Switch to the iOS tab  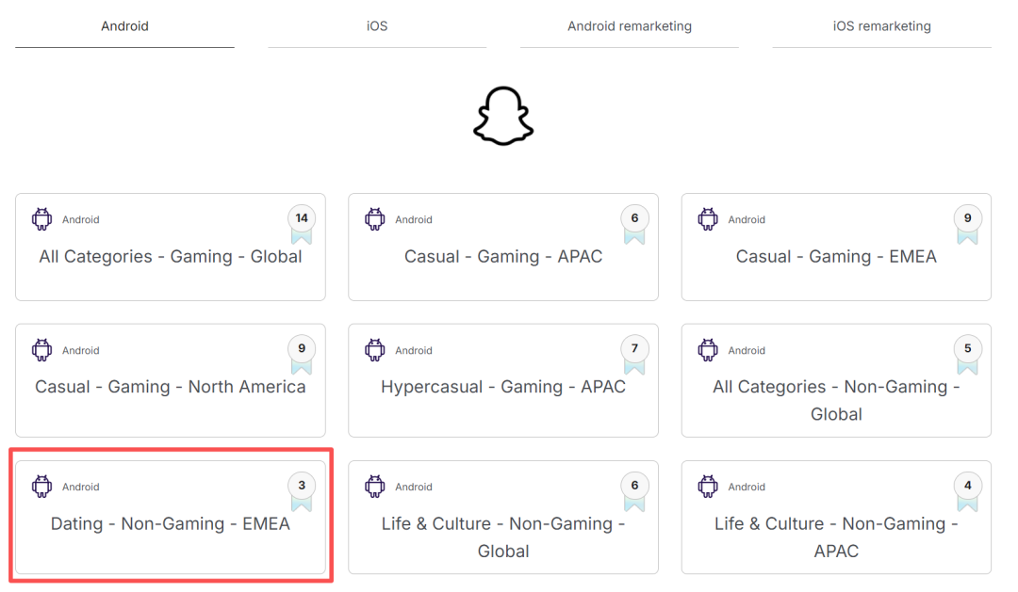click(x=377, y=26)
